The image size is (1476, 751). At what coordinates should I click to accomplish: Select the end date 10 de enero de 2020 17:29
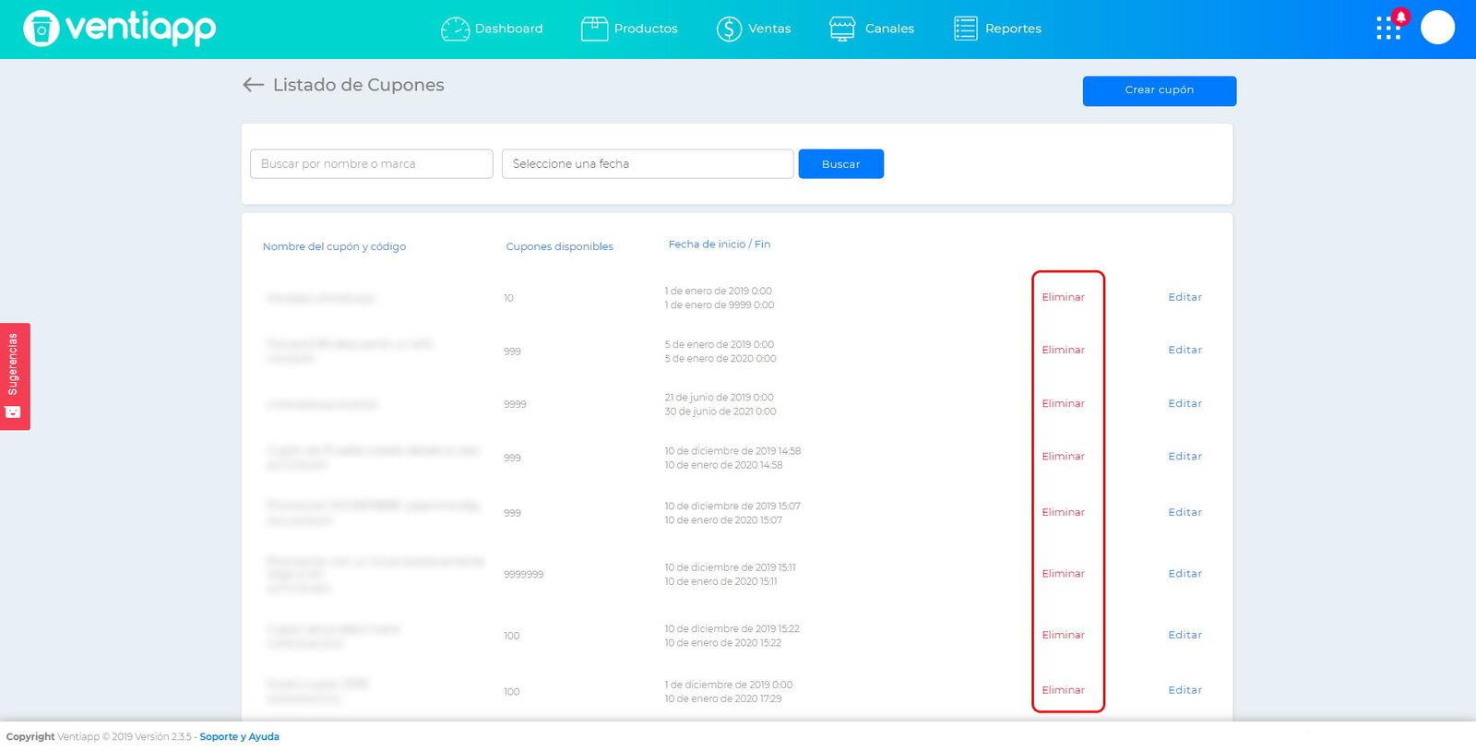[x=723, y=699]
